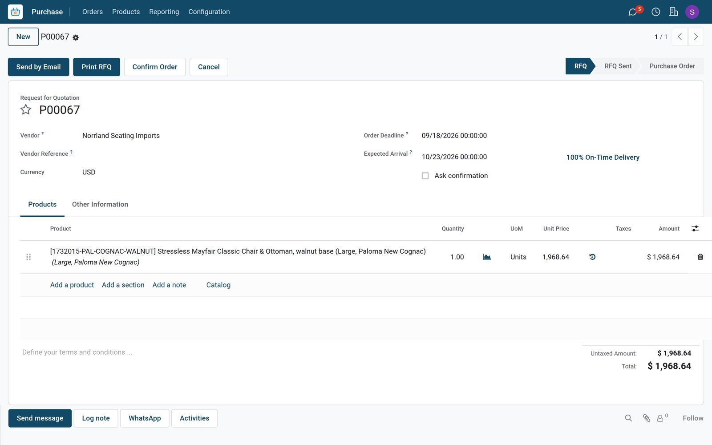
Task: Click Add a section link
Action: 123,285
